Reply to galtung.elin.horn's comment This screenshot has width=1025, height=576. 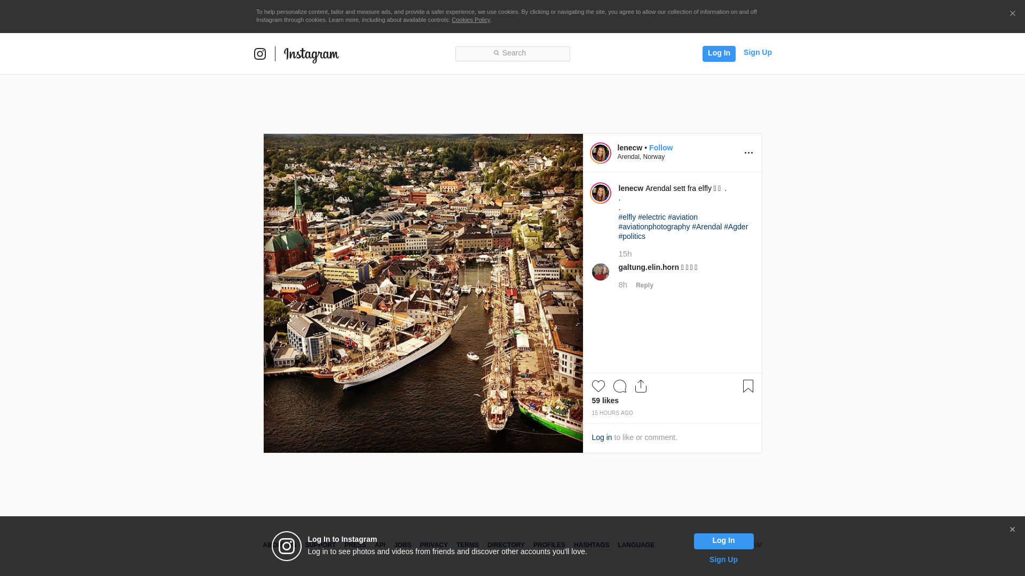(x=644, y=285)
